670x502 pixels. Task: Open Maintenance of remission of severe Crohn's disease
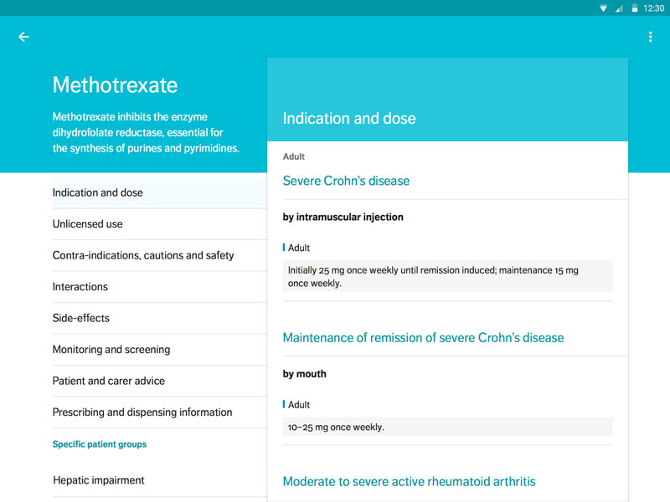point(424,338)
